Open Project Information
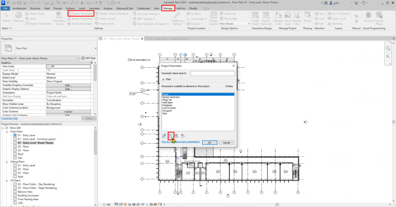Image resolution: width=396 pixels, height=207 pixels. (38, 24)
